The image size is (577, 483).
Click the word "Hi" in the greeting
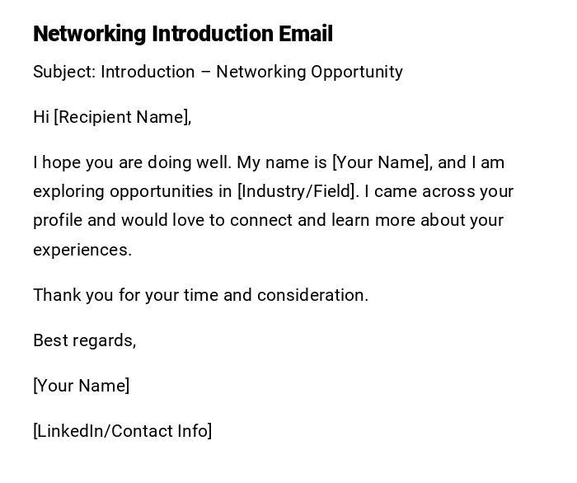(x=41, y=117)
